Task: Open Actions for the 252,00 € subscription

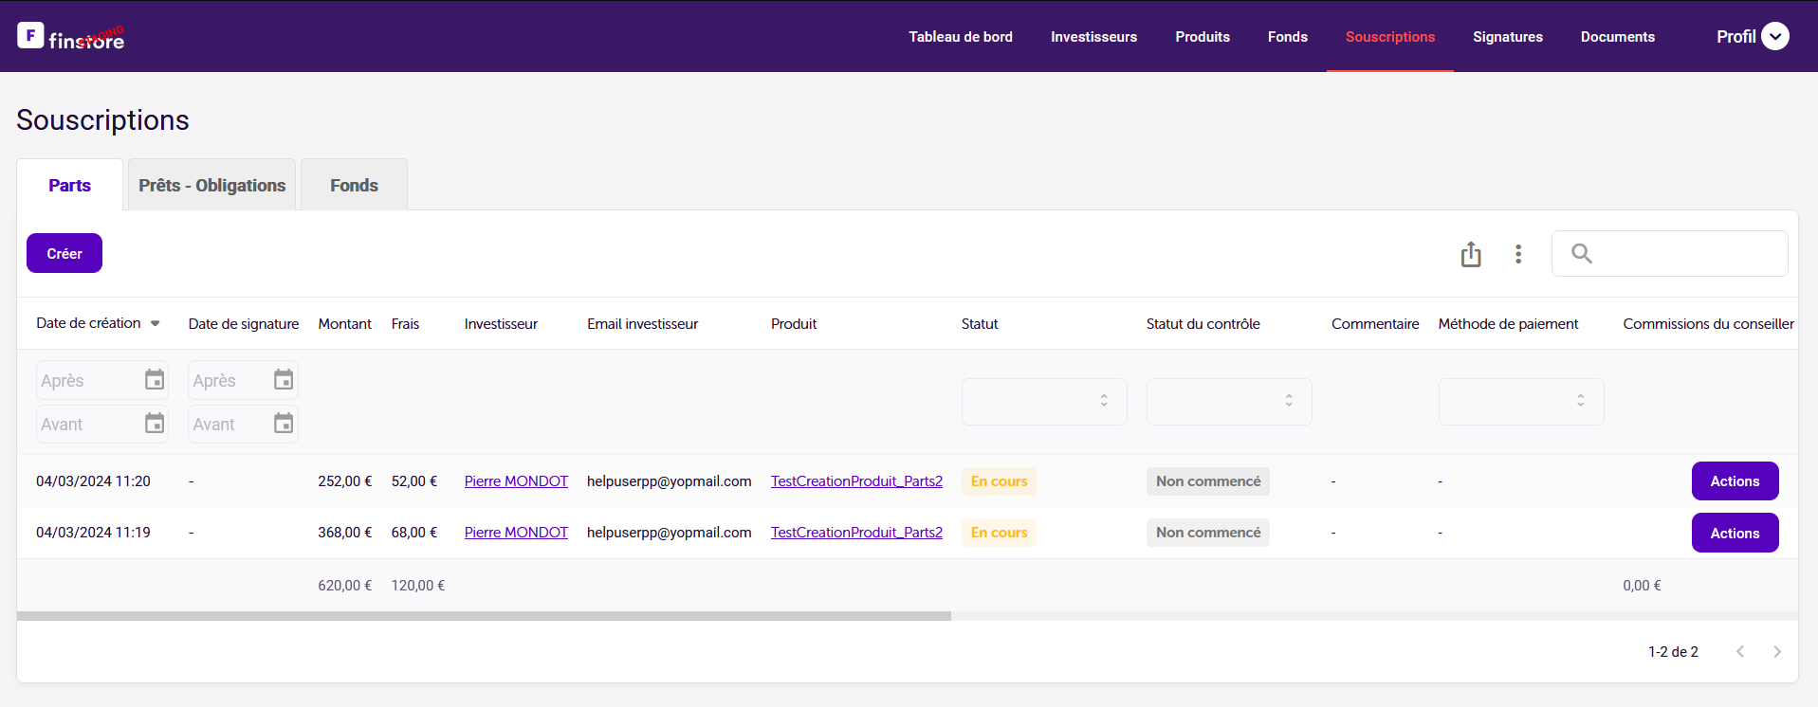Action: pos(1734,481)
